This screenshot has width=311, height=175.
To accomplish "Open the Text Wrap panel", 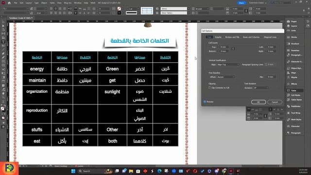I will pos(294,113).
